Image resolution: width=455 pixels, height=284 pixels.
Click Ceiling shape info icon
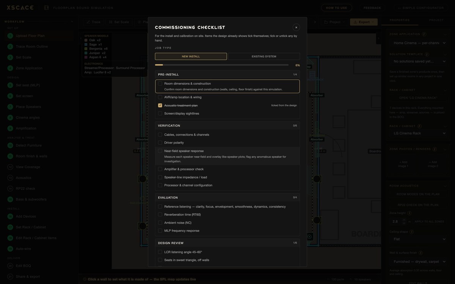(412, 232)
